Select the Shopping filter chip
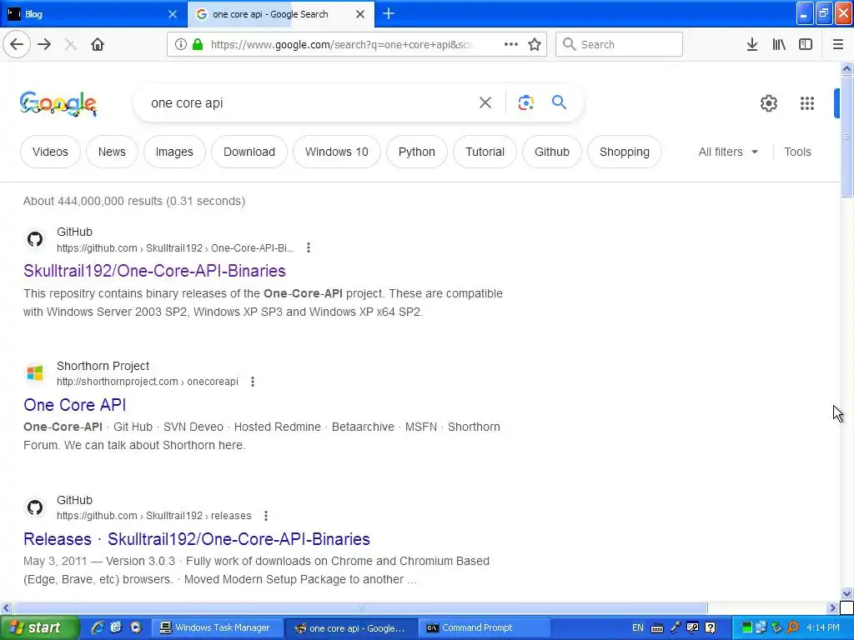 coord(624,152)
